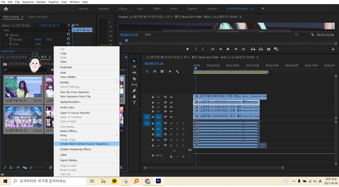This screenshot has width=339, height=187.
Task: Click the Lift button
Action: click(253, 49)
